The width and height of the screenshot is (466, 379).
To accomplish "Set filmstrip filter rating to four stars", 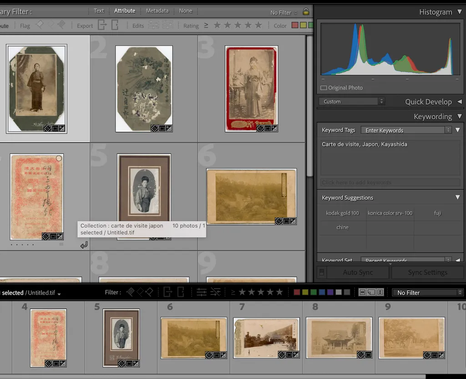I will pyautogui.click(x=270, y=292).
